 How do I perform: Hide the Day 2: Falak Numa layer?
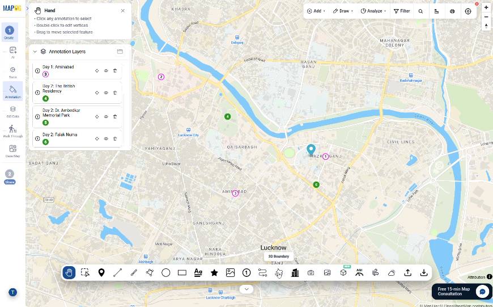tap(106, 138)
